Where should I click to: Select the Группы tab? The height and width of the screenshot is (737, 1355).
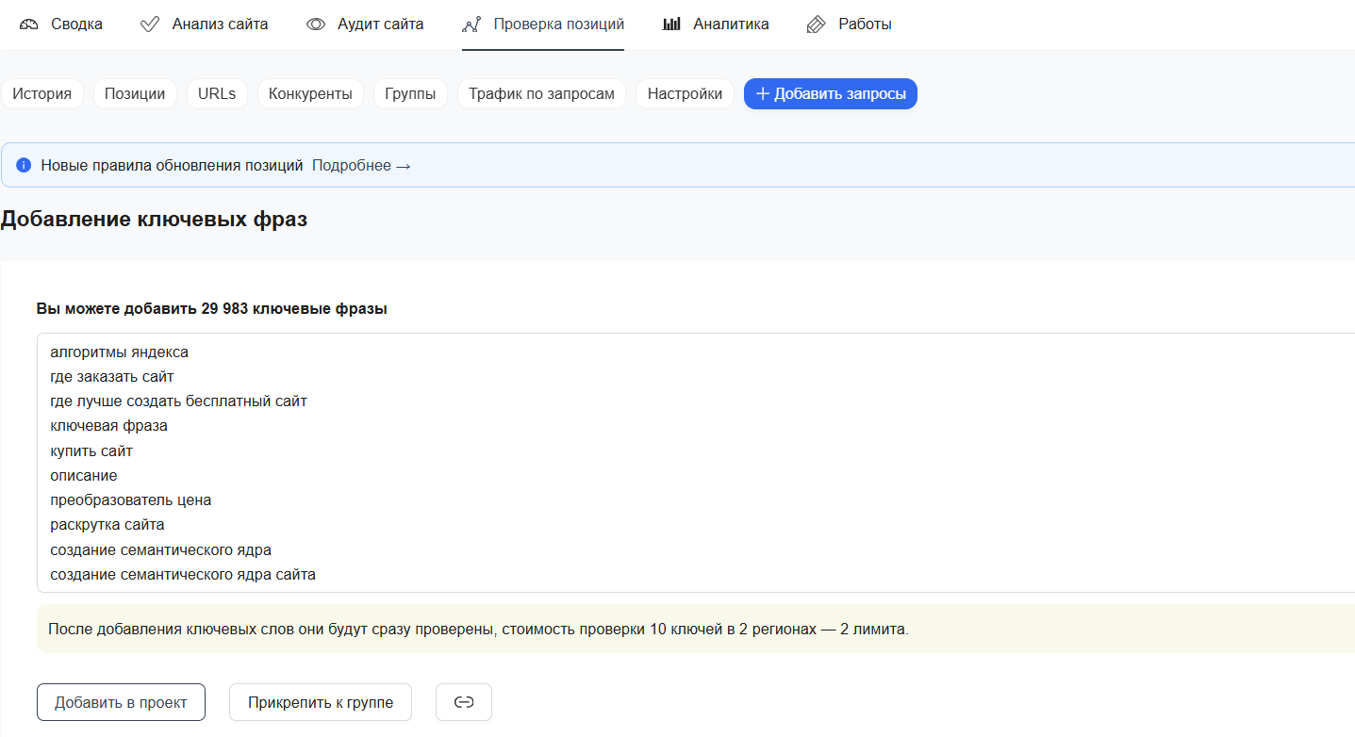[x=410, y=93]
